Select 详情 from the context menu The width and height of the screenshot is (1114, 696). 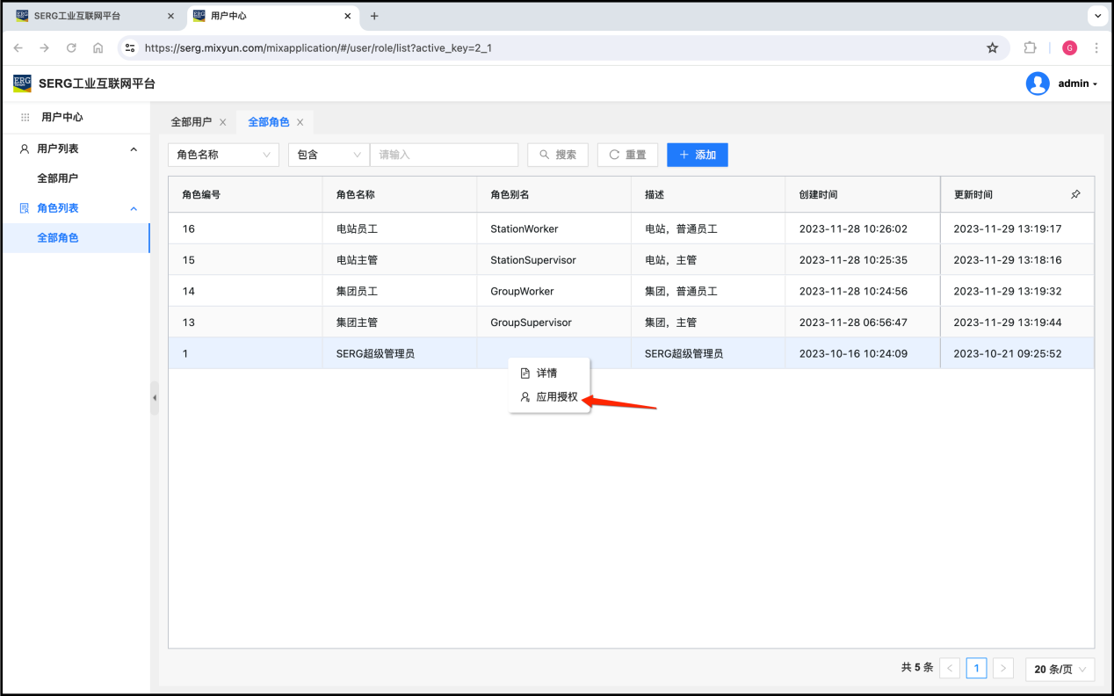[546, 373]
